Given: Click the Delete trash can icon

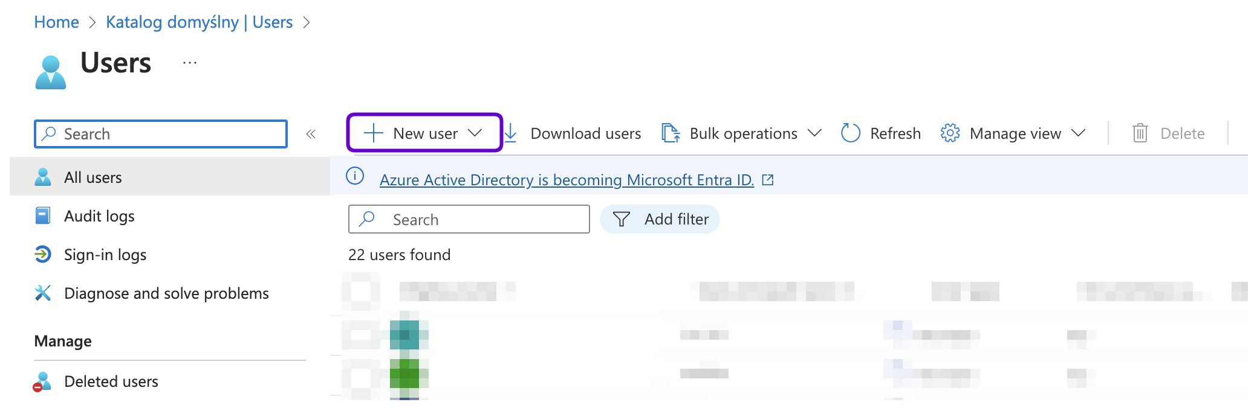Looking at the screenshot, I should pyautogui.click(x=1140, y=133).
